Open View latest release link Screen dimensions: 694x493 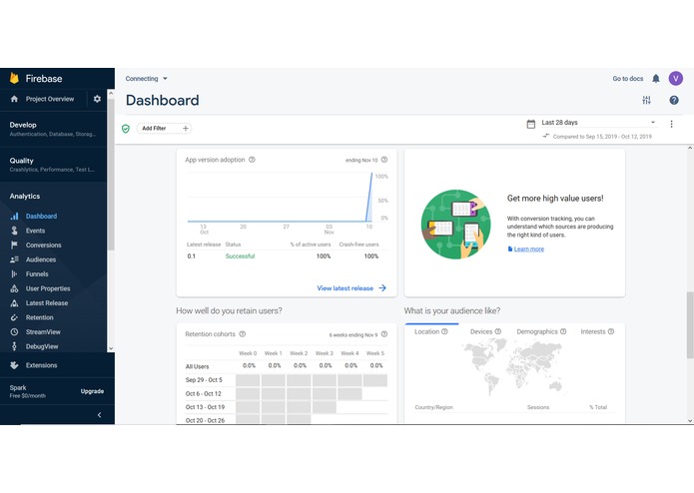coord(351,288)
